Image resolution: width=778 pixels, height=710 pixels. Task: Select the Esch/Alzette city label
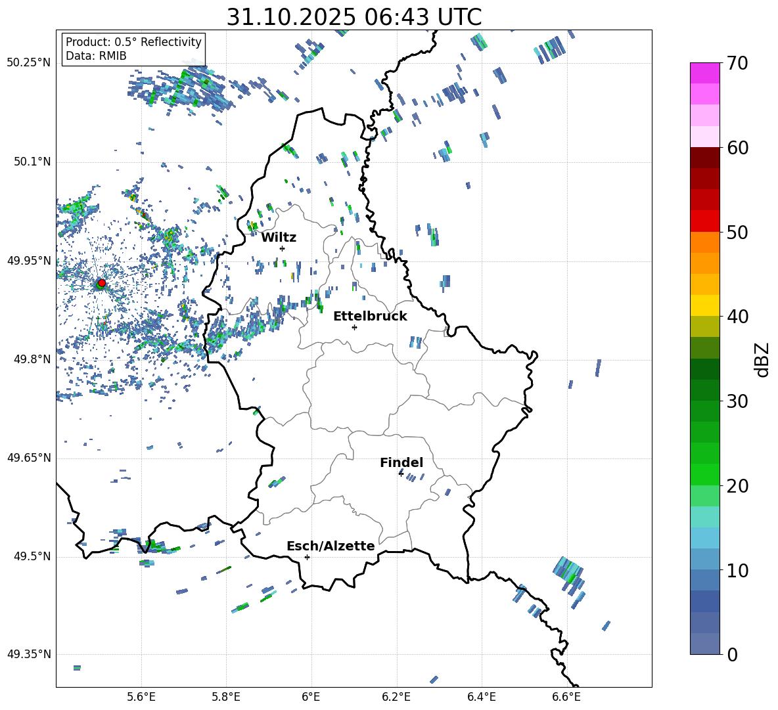(x=331, y=546)
